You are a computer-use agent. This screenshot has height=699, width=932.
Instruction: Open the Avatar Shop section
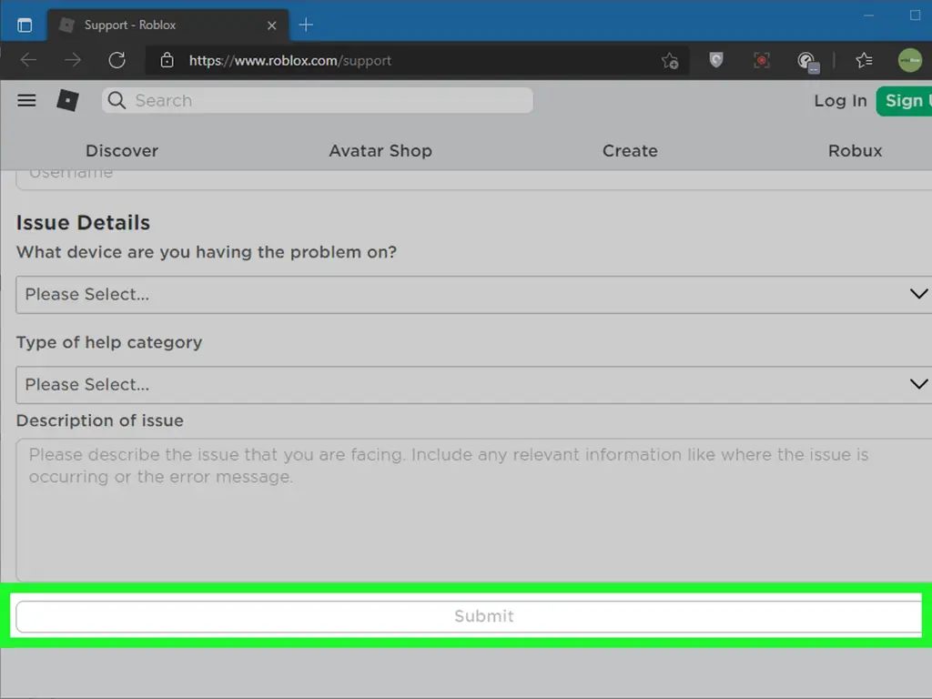[380, 151]
